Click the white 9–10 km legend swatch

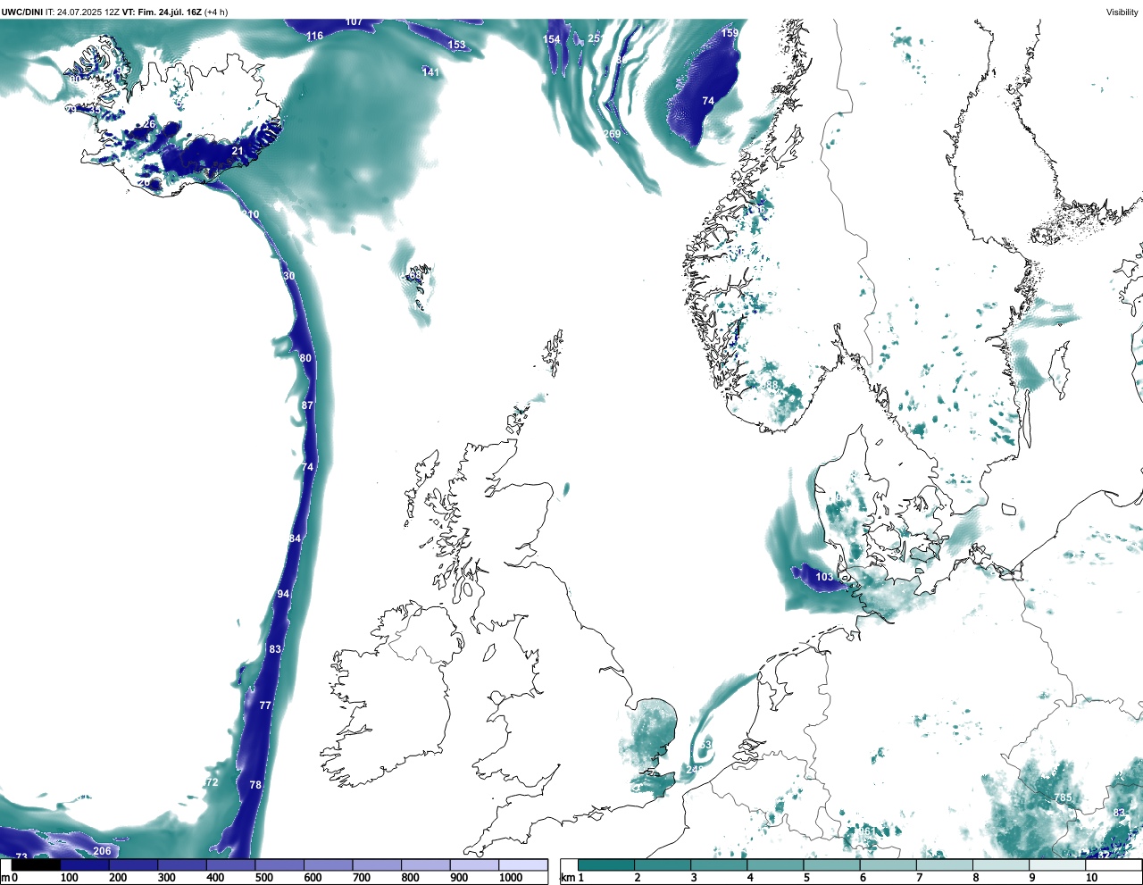(1058, 864)
